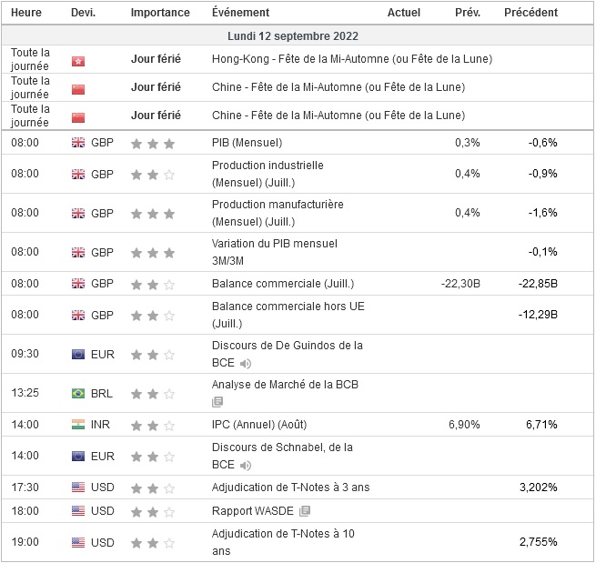This screenshot has width=596, height=563.
Task: Sort by the Importance column header
Action: click(160, 13)
